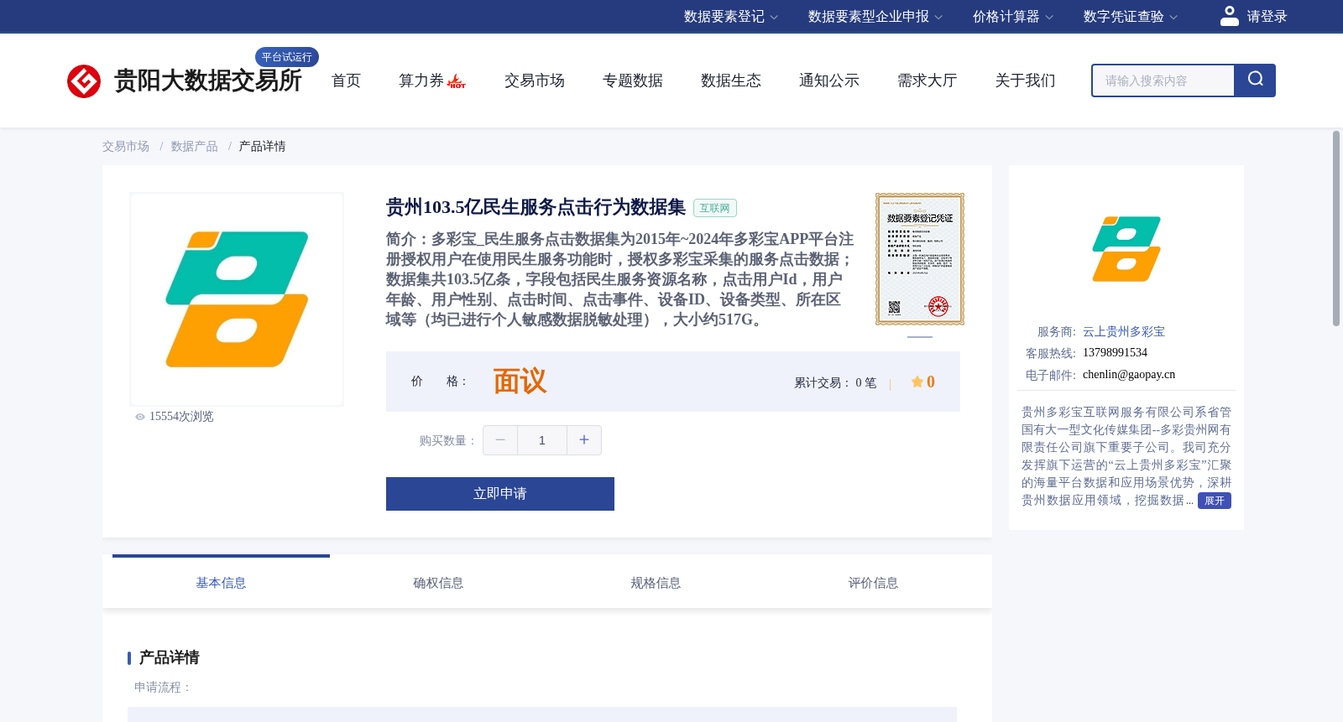Screen dimensions: 1343x722
Task: Switch to the 基本信息 tab
Action: [221, 583]
